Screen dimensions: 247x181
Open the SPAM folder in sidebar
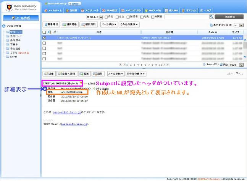click(x=13, y=56)
